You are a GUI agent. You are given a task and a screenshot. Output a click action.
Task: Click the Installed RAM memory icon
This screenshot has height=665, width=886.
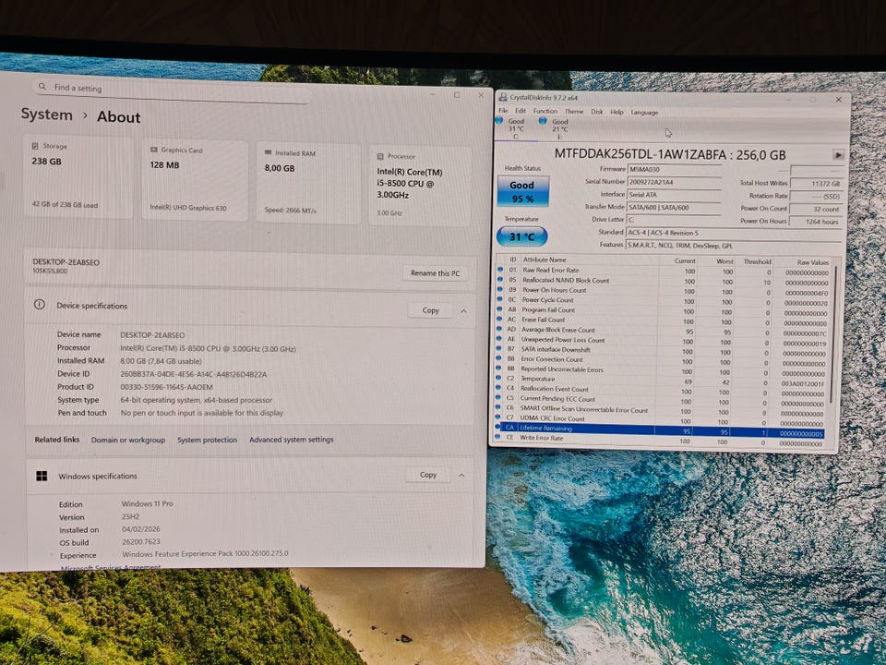pyautogui.click(x=268, y=152)
